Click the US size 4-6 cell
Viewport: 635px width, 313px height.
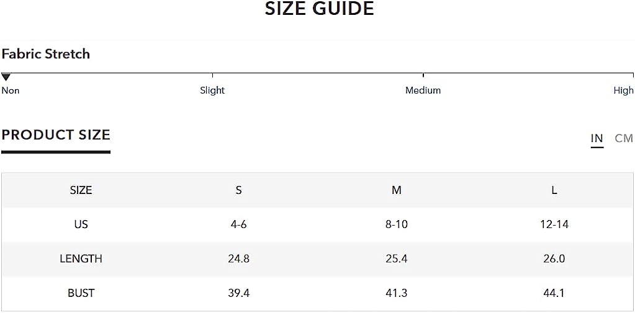238,224
